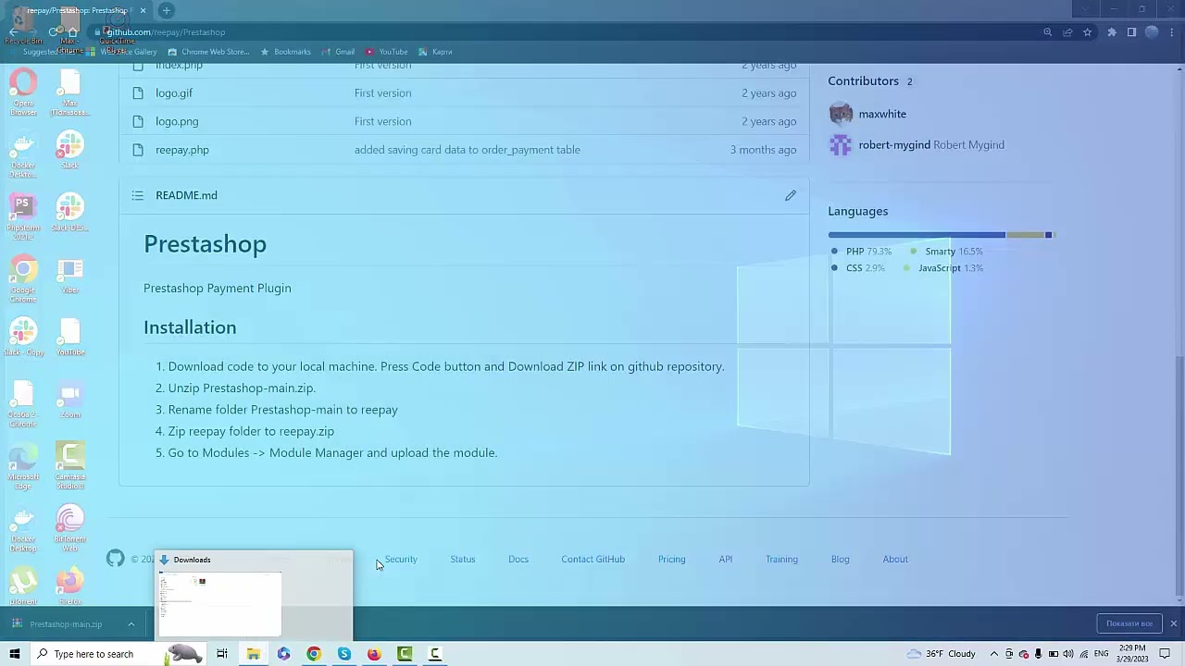Open the Bookmarks folder in bookmarks bar
The width and height of the screenshot is (1185, 666).
pos(286,52)
